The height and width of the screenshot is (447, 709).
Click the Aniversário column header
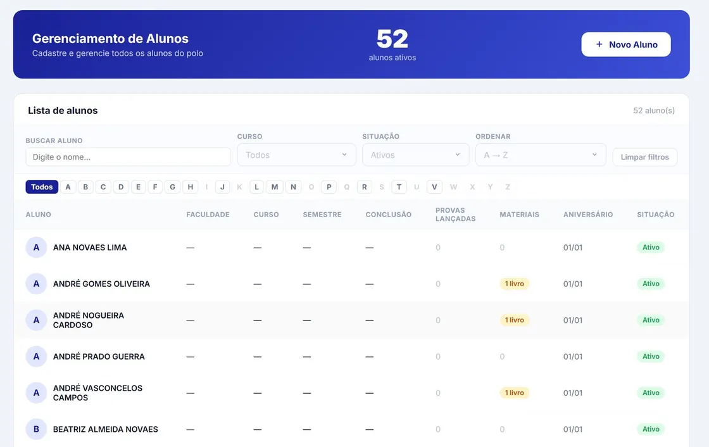coord(588,215)
